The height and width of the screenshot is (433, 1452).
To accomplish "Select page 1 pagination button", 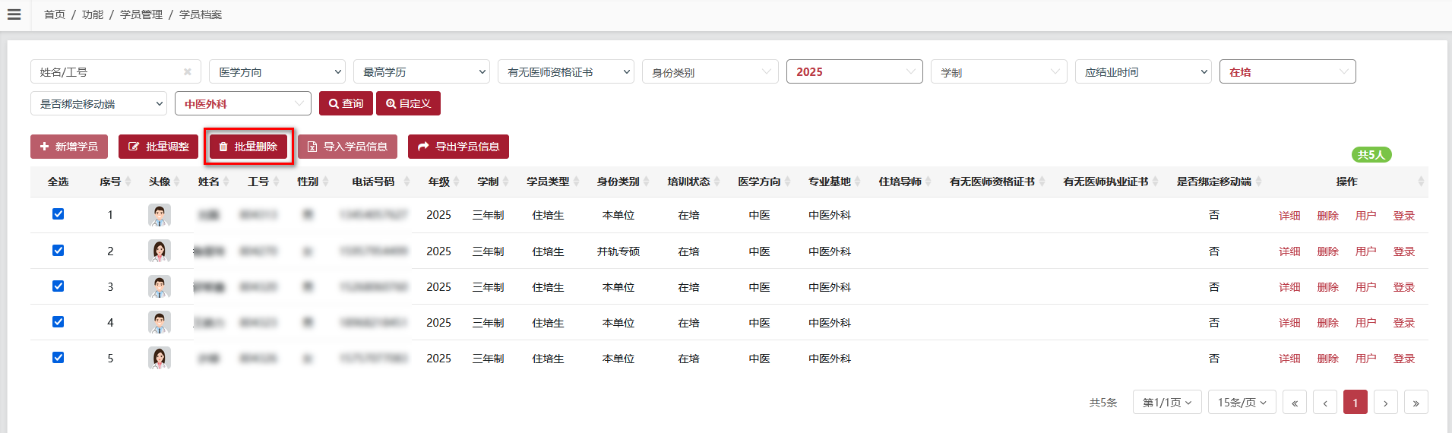I will (x=1356, y=403).
